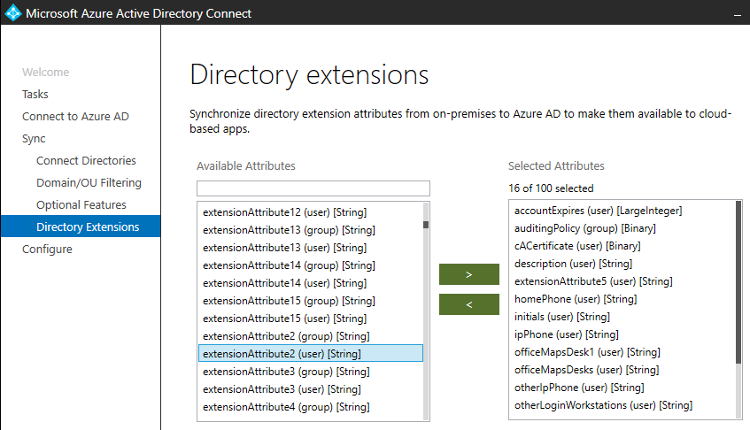
Task: Select extensionAttribute3 (group) [String]
Action: 311,372
